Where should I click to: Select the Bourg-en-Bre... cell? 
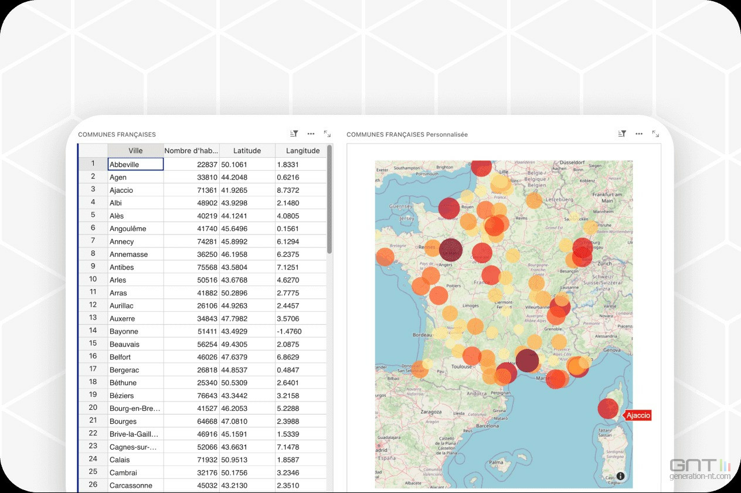[x=135, y=409]
